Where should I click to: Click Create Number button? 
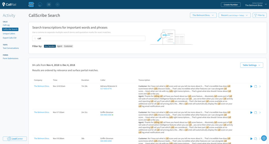[x=231, y=5]
